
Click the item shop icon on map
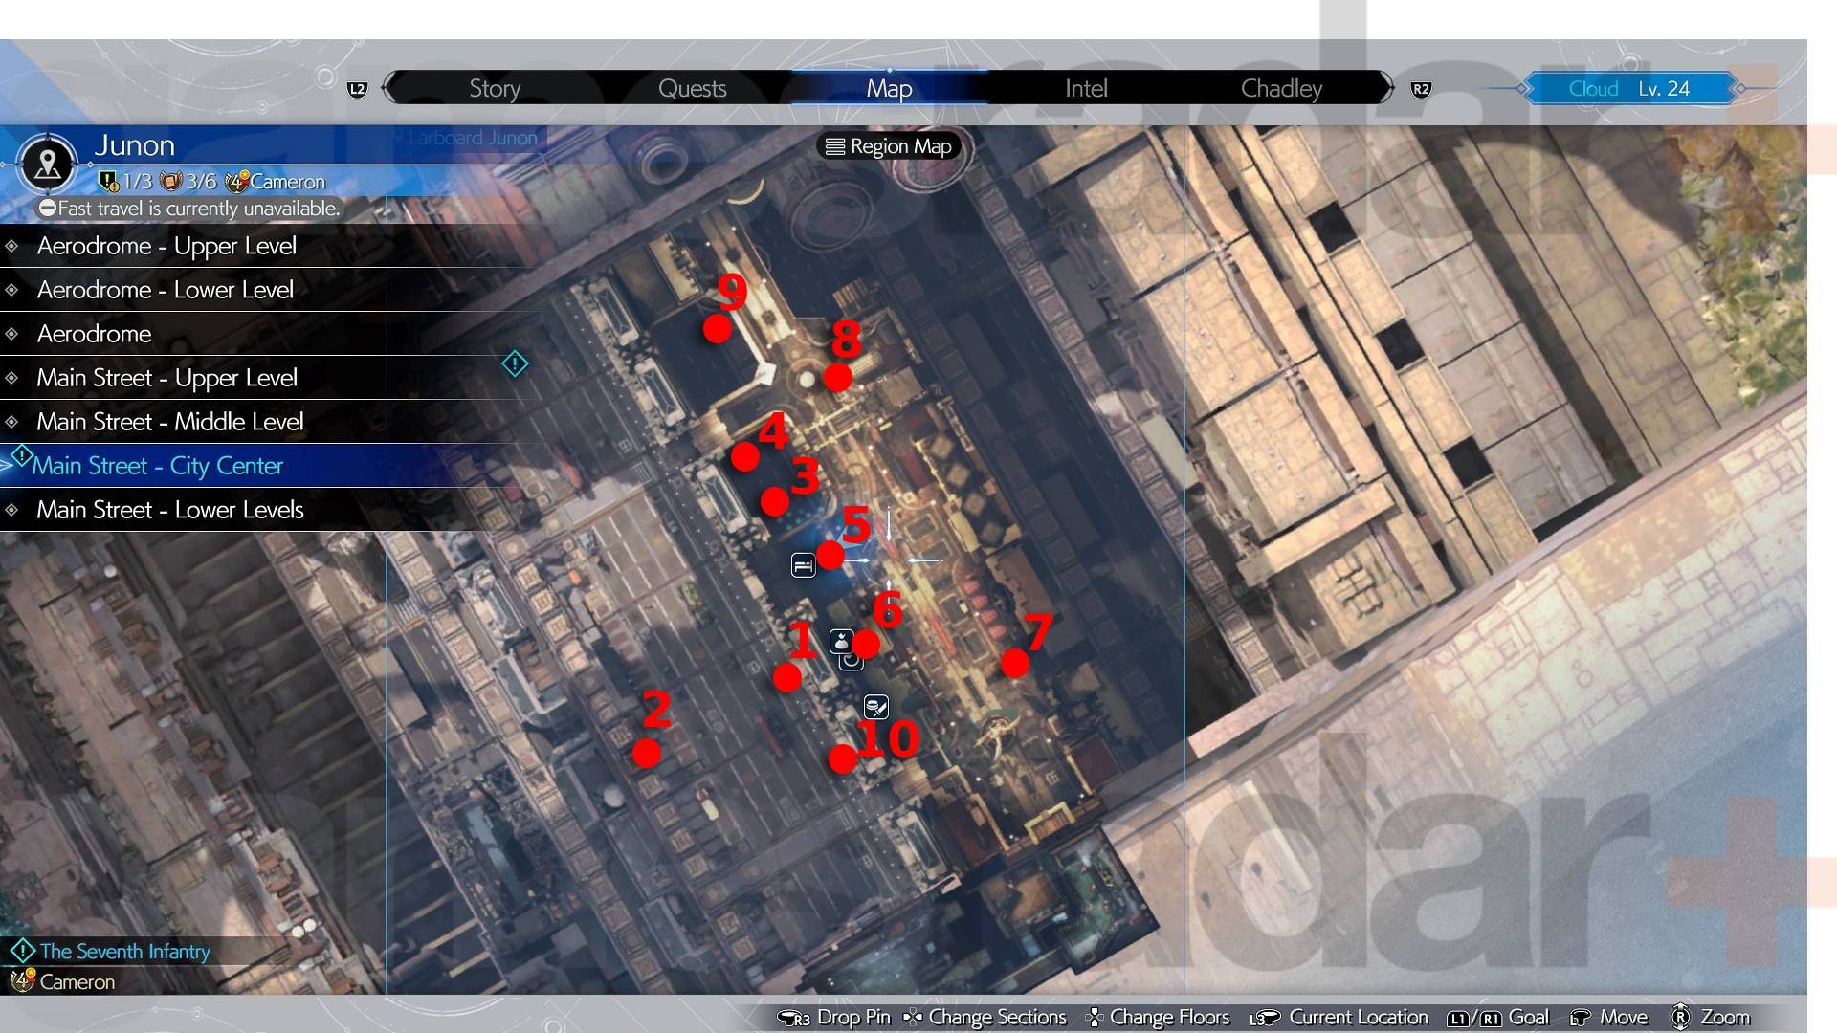tap(876, 707)
